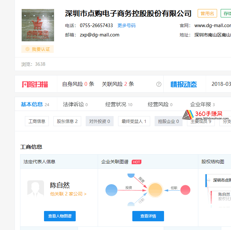Click the 查看详情 button
Image resolution: width=231 pixels, height=230 pixels.
click(148, 216)
